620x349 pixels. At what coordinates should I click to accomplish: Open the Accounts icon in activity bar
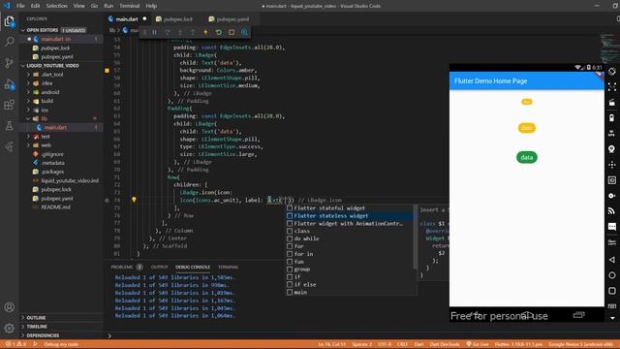click(9, 307)
